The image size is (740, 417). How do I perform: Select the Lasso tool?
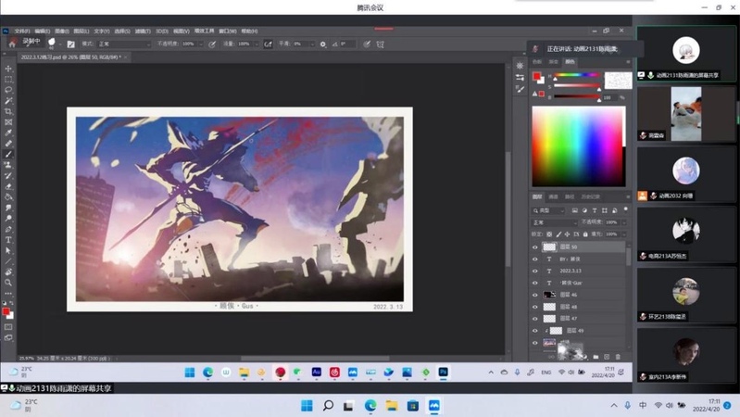click(8, 90)
